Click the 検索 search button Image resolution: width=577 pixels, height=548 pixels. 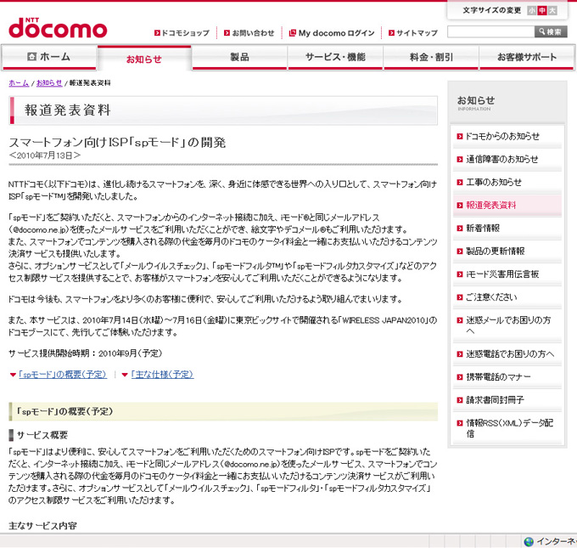551,31
